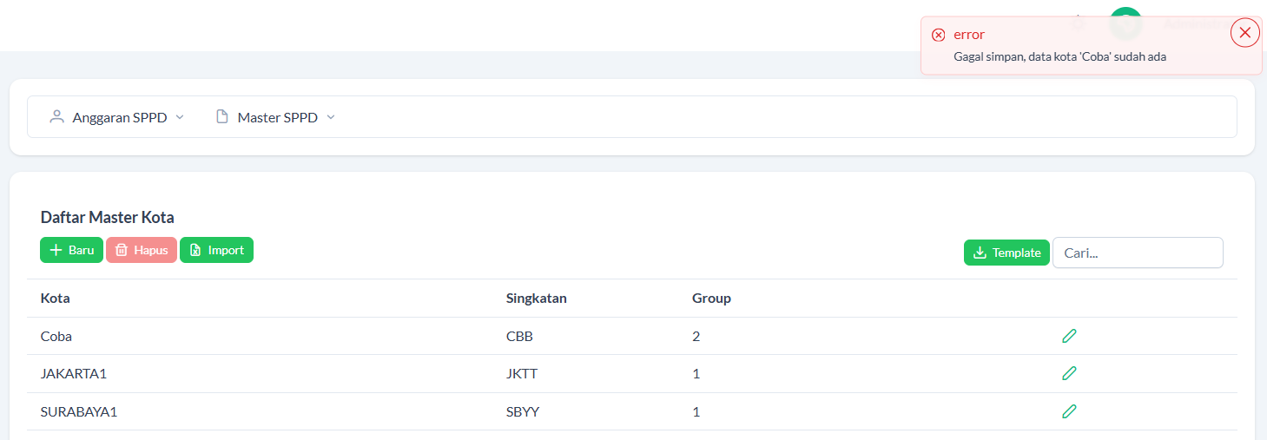Click the edit pencil for JAKARTA1 row
Image resolution: width=1267 pixels, height=440 pixels.
(1069, 373)
